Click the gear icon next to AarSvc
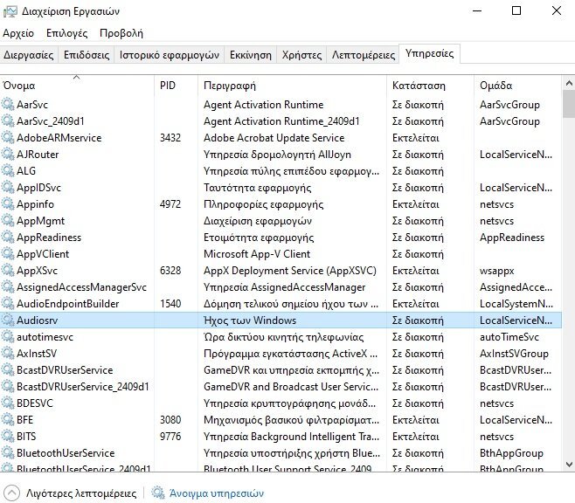575x503 pixels. (9, 105)
